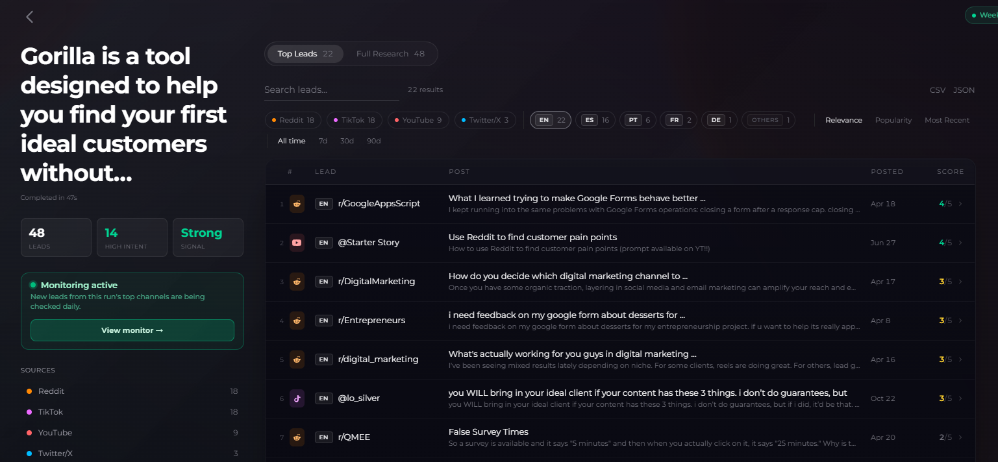The width and height of the screenshot is (998, 462).
Task: Filter leads to last 90d
Action: click(373, 141)
